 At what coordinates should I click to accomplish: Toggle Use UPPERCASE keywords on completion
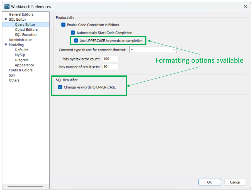click(76, 40)
